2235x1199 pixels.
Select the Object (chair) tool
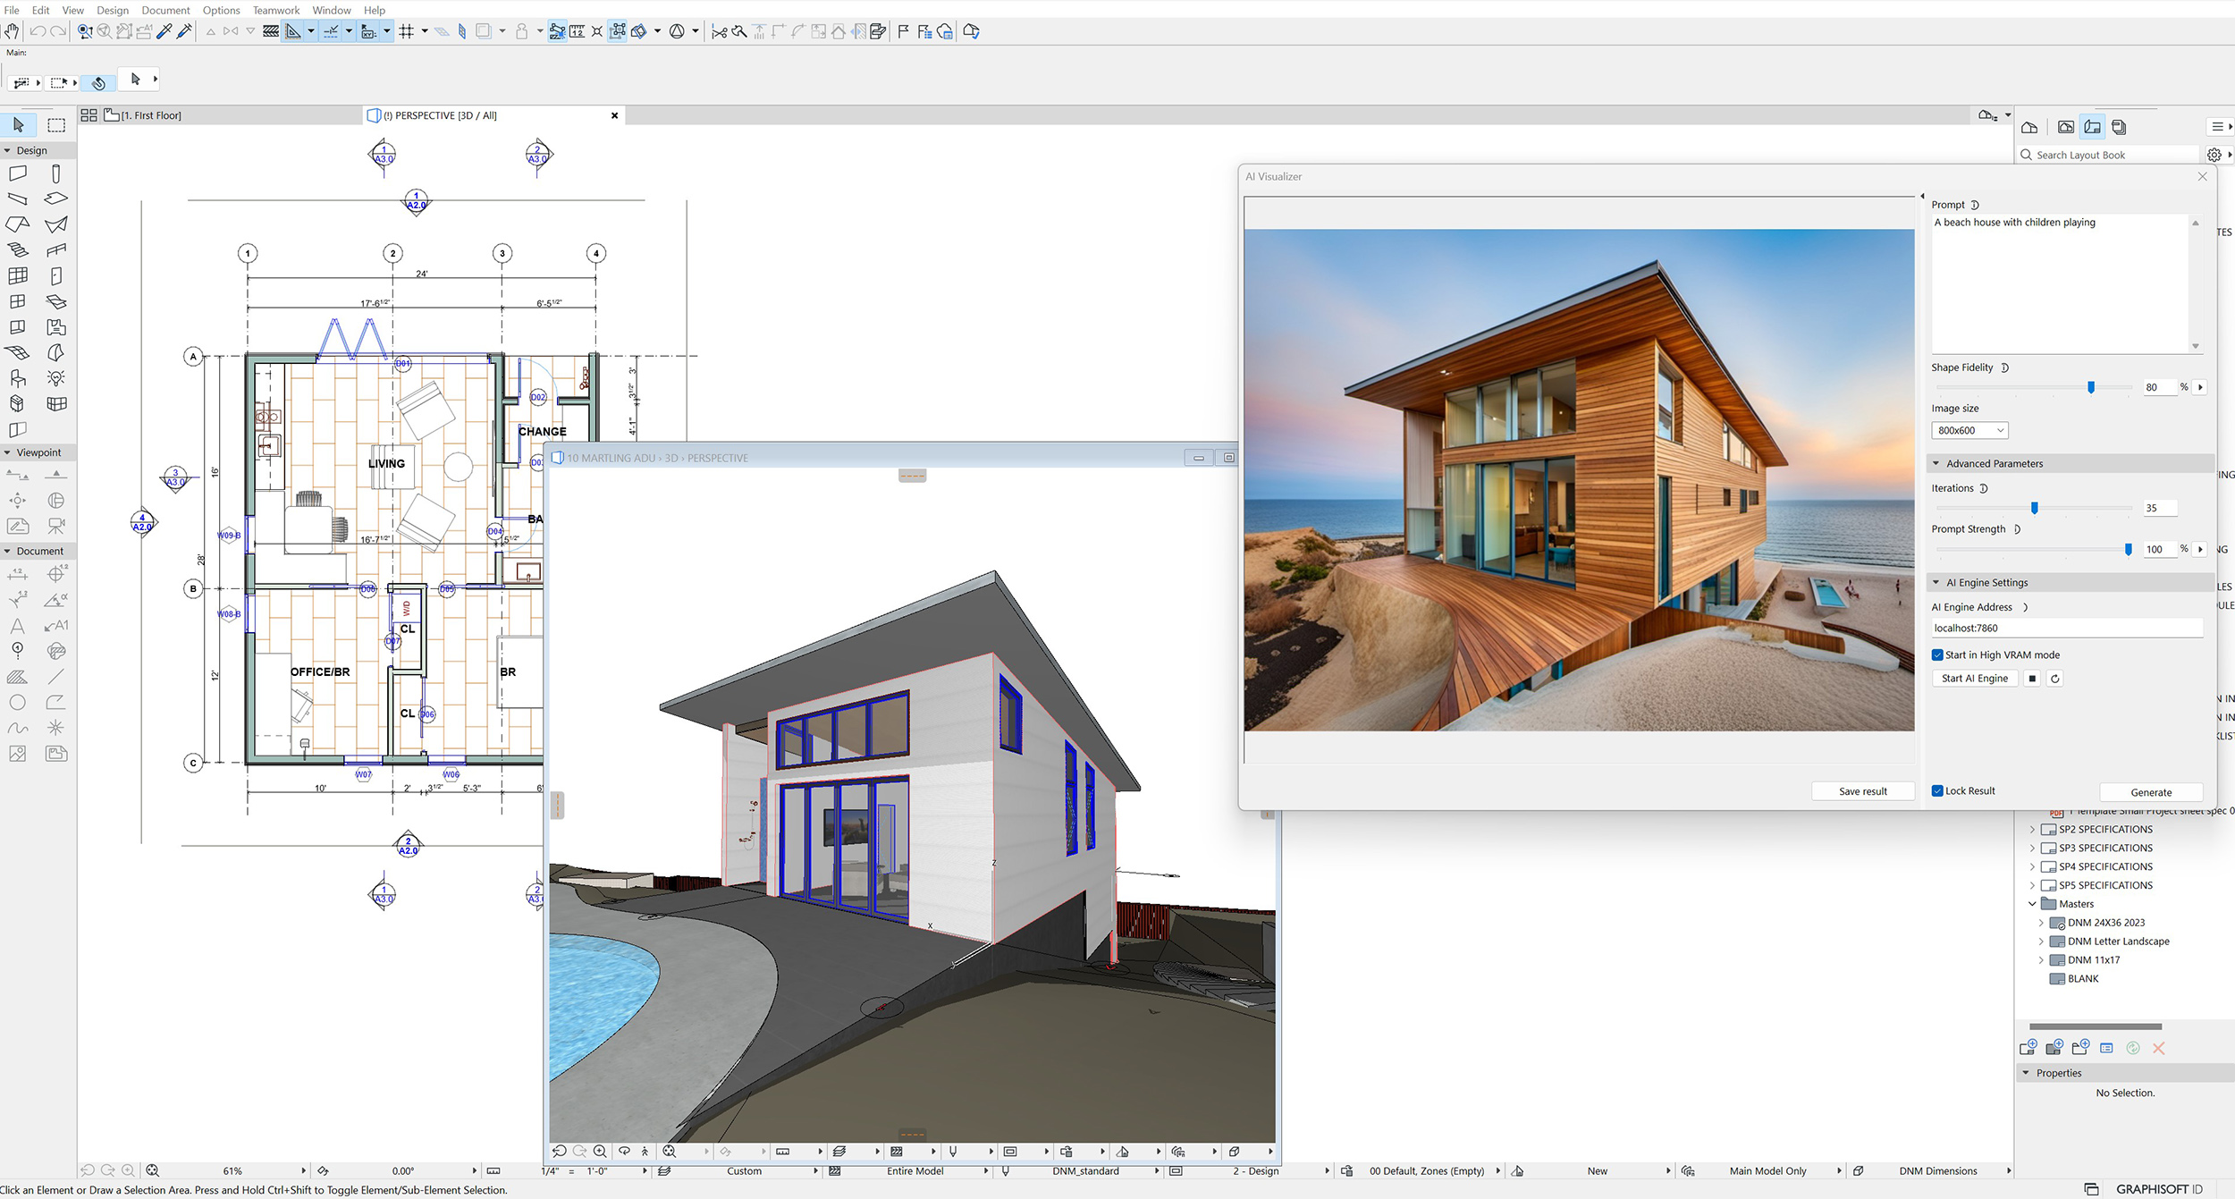coord(18,378)
